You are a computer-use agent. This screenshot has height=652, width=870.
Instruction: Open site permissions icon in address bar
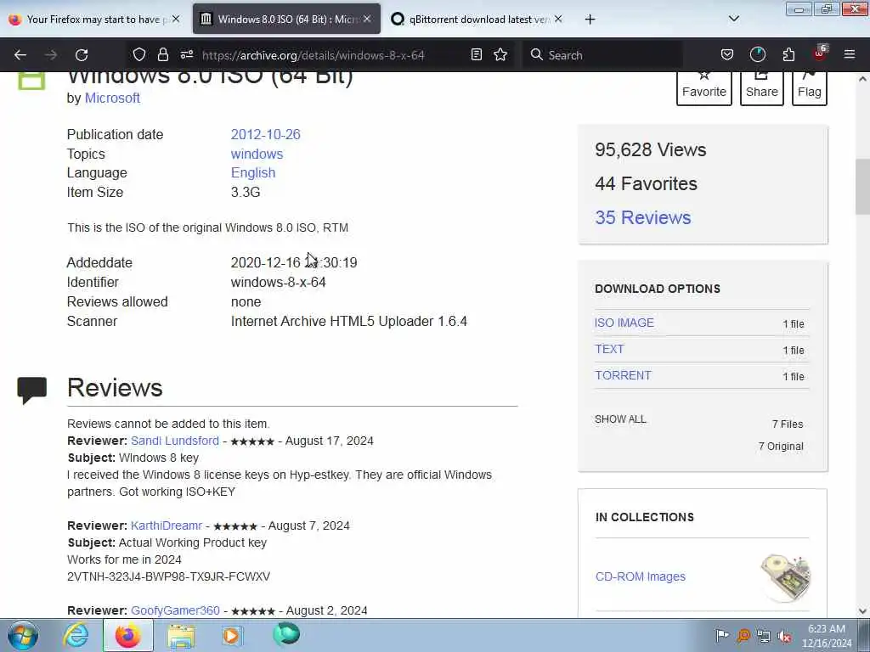186,54
